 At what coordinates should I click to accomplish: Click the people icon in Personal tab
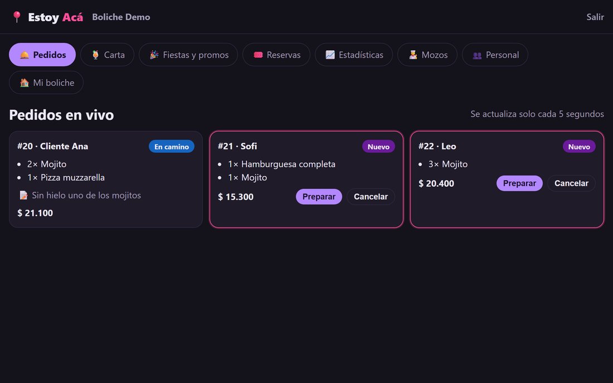coord(477,55)
